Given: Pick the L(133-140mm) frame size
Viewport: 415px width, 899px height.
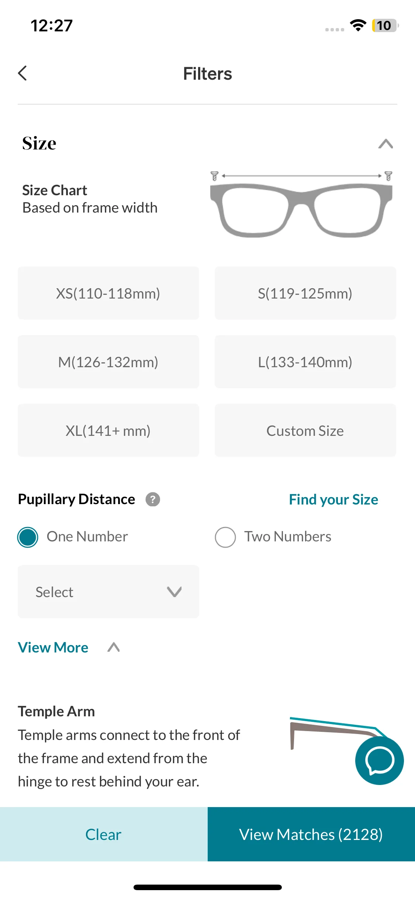Looking at the screenshot, I should [305, 362].
